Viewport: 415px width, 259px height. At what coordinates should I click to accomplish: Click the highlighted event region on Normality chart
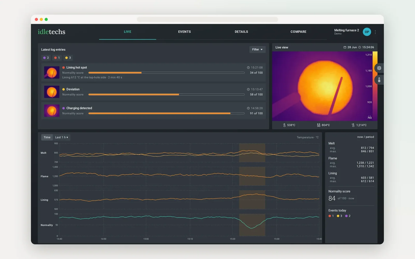click(x=252, y=225)
